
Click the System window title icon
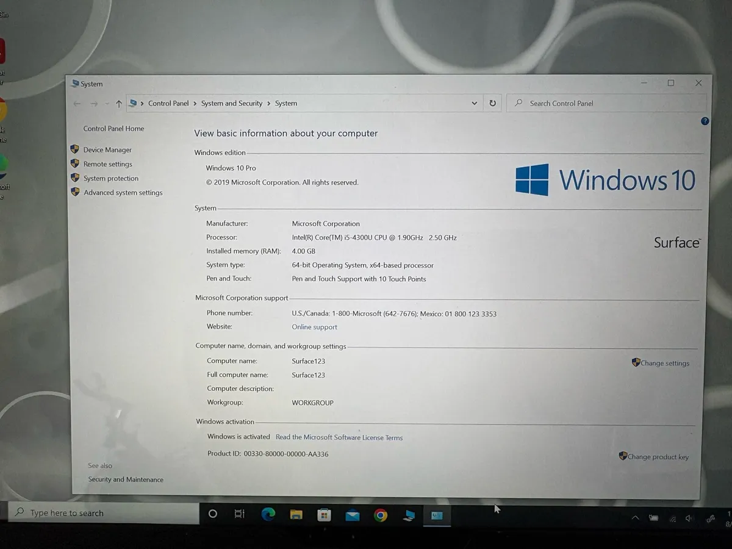[75, 84]
